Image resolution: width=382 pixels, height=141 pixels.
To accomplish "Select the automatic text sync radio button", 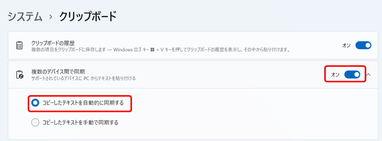I will coord(35,103).
